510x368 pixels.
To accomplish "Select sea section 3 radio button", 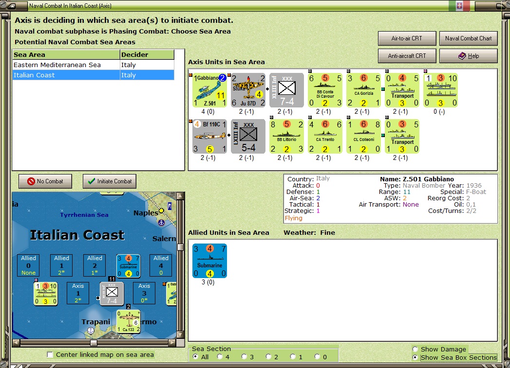I will click(244, 357).
